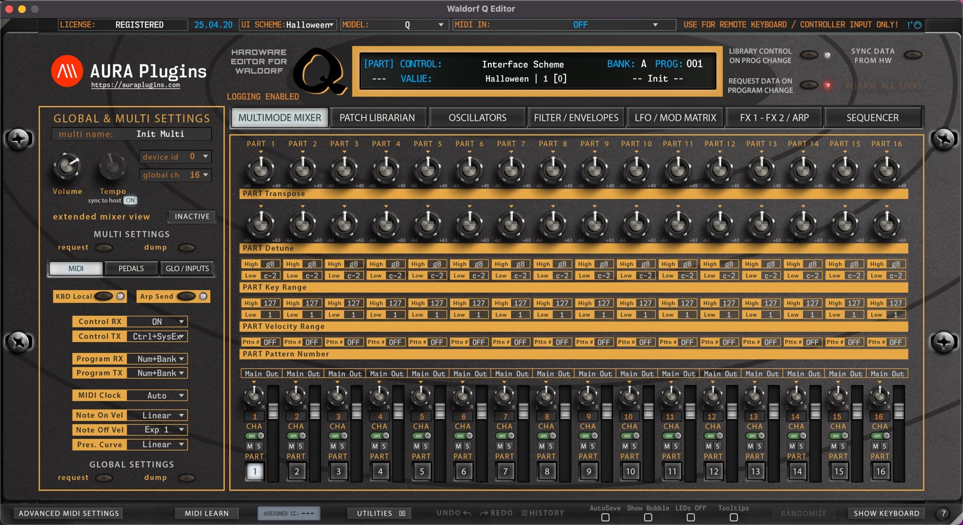Solo channel 12 with the S button

tap(718, 446)
